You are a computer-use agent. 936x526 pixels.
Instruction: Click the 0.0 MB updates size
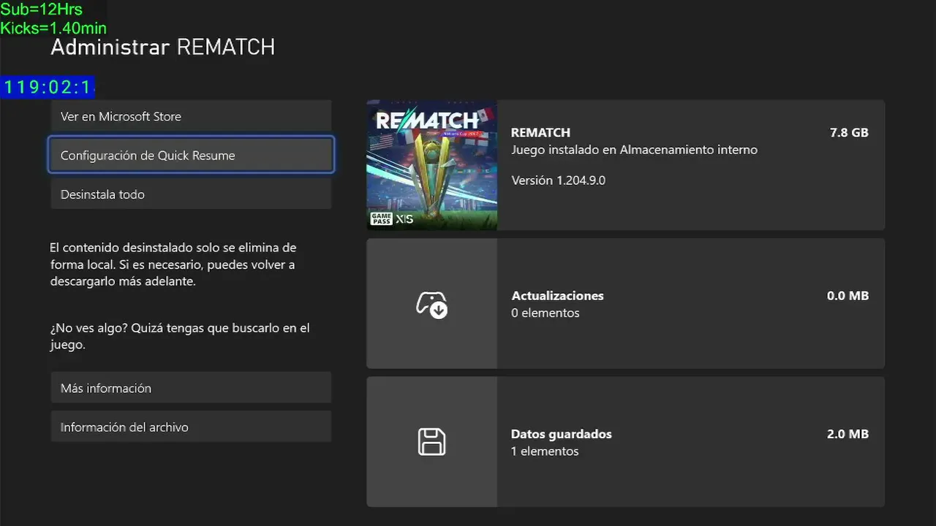coord(848,296)
